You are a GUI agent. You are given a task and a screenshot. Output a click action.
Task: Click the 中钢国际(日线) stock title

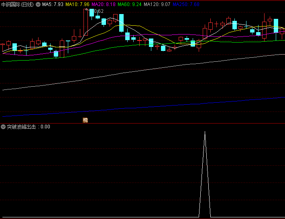(x=17, y=4)
